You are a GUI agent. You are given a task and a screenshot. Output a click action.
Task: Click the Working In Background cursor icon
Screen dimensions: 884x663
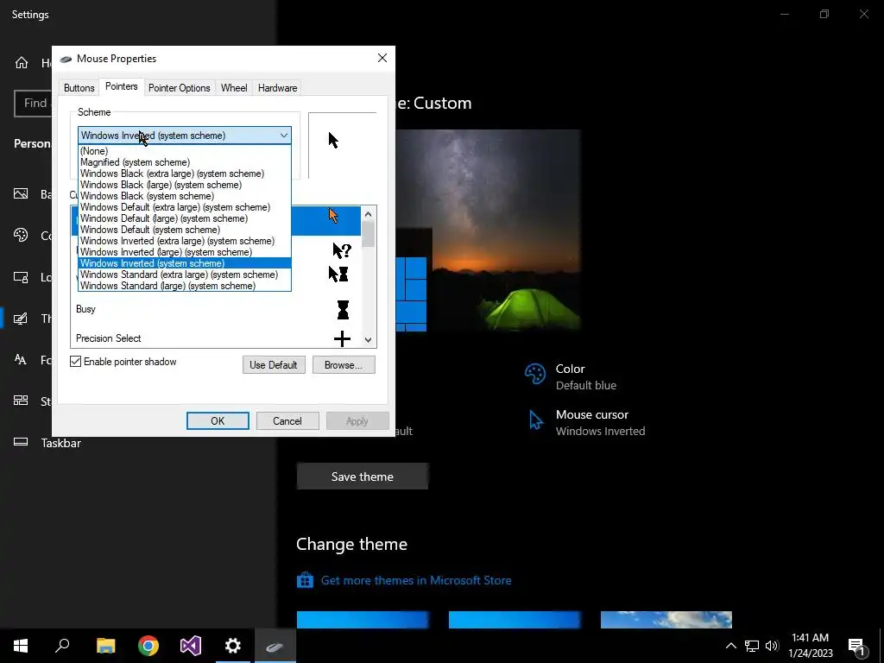pos(338,274)
